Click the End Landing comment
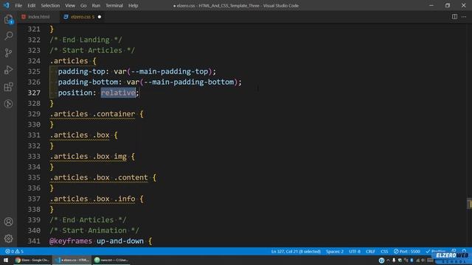Screen dimensions: 472x265 [x=86, y=40]
